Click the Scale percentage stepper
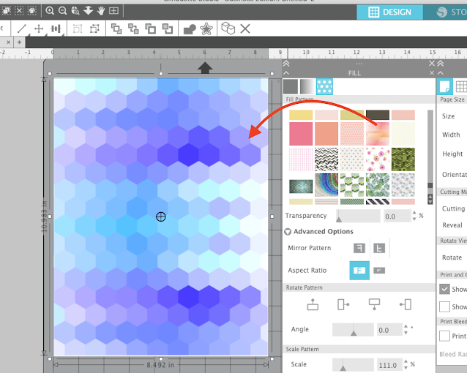This screenshot has width=467, height=373. click(x=406, y=364)
